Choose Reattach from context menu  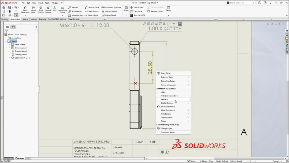[173, 99]
